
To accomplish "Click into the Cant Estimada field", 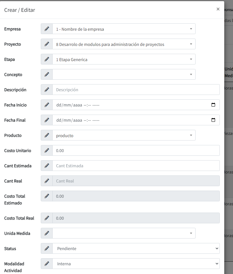I will (136, 166).
